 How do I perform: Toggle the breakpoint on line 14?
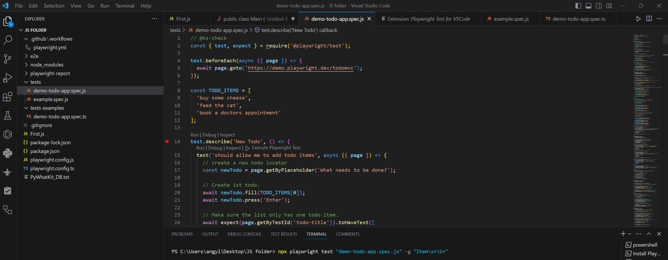pyautogui.click(x=167, y=141)
